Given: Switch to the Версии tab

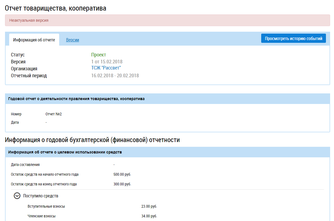Looking at the screenshot, I should coord(73,40).
